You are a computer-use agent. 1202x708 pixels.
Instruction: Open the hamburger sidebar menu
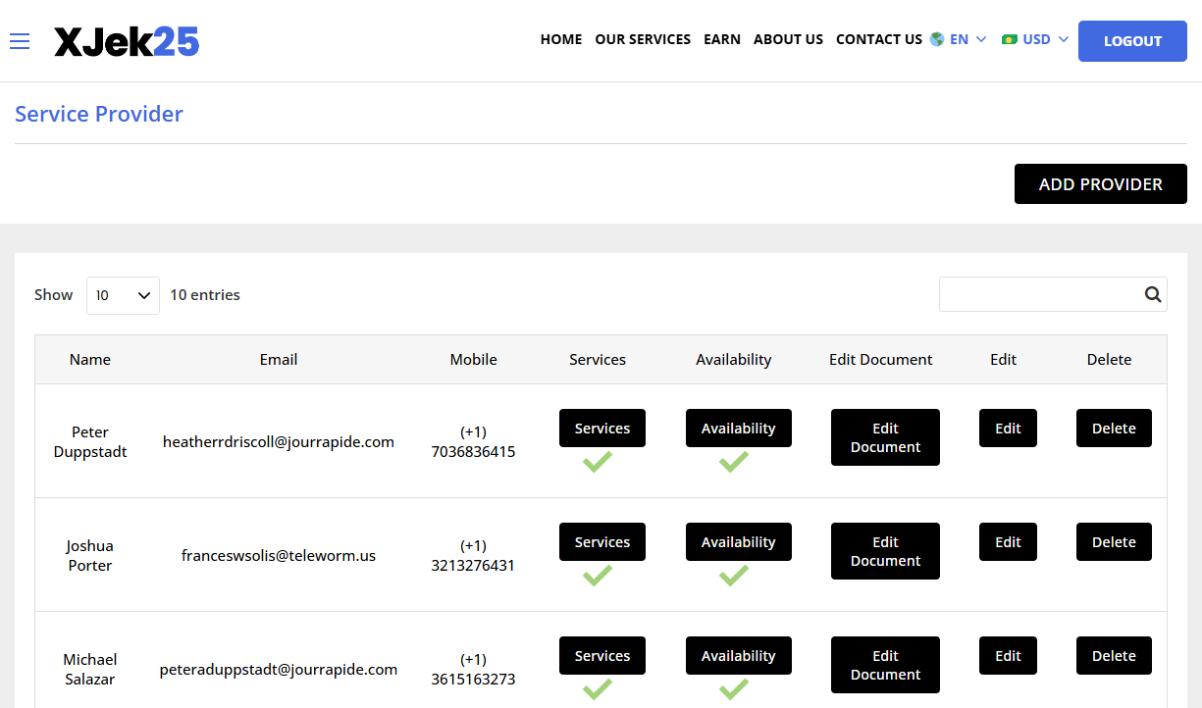tap(20, 41)
